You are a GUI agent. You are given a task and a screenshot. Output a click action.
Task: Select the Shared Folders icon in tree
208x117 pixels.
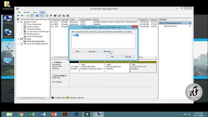click(x=25, y=29)
